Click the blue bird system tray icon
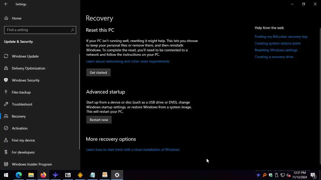Viewport: 321px width, 180px height. pyautogui.click(x=258, y=175)
